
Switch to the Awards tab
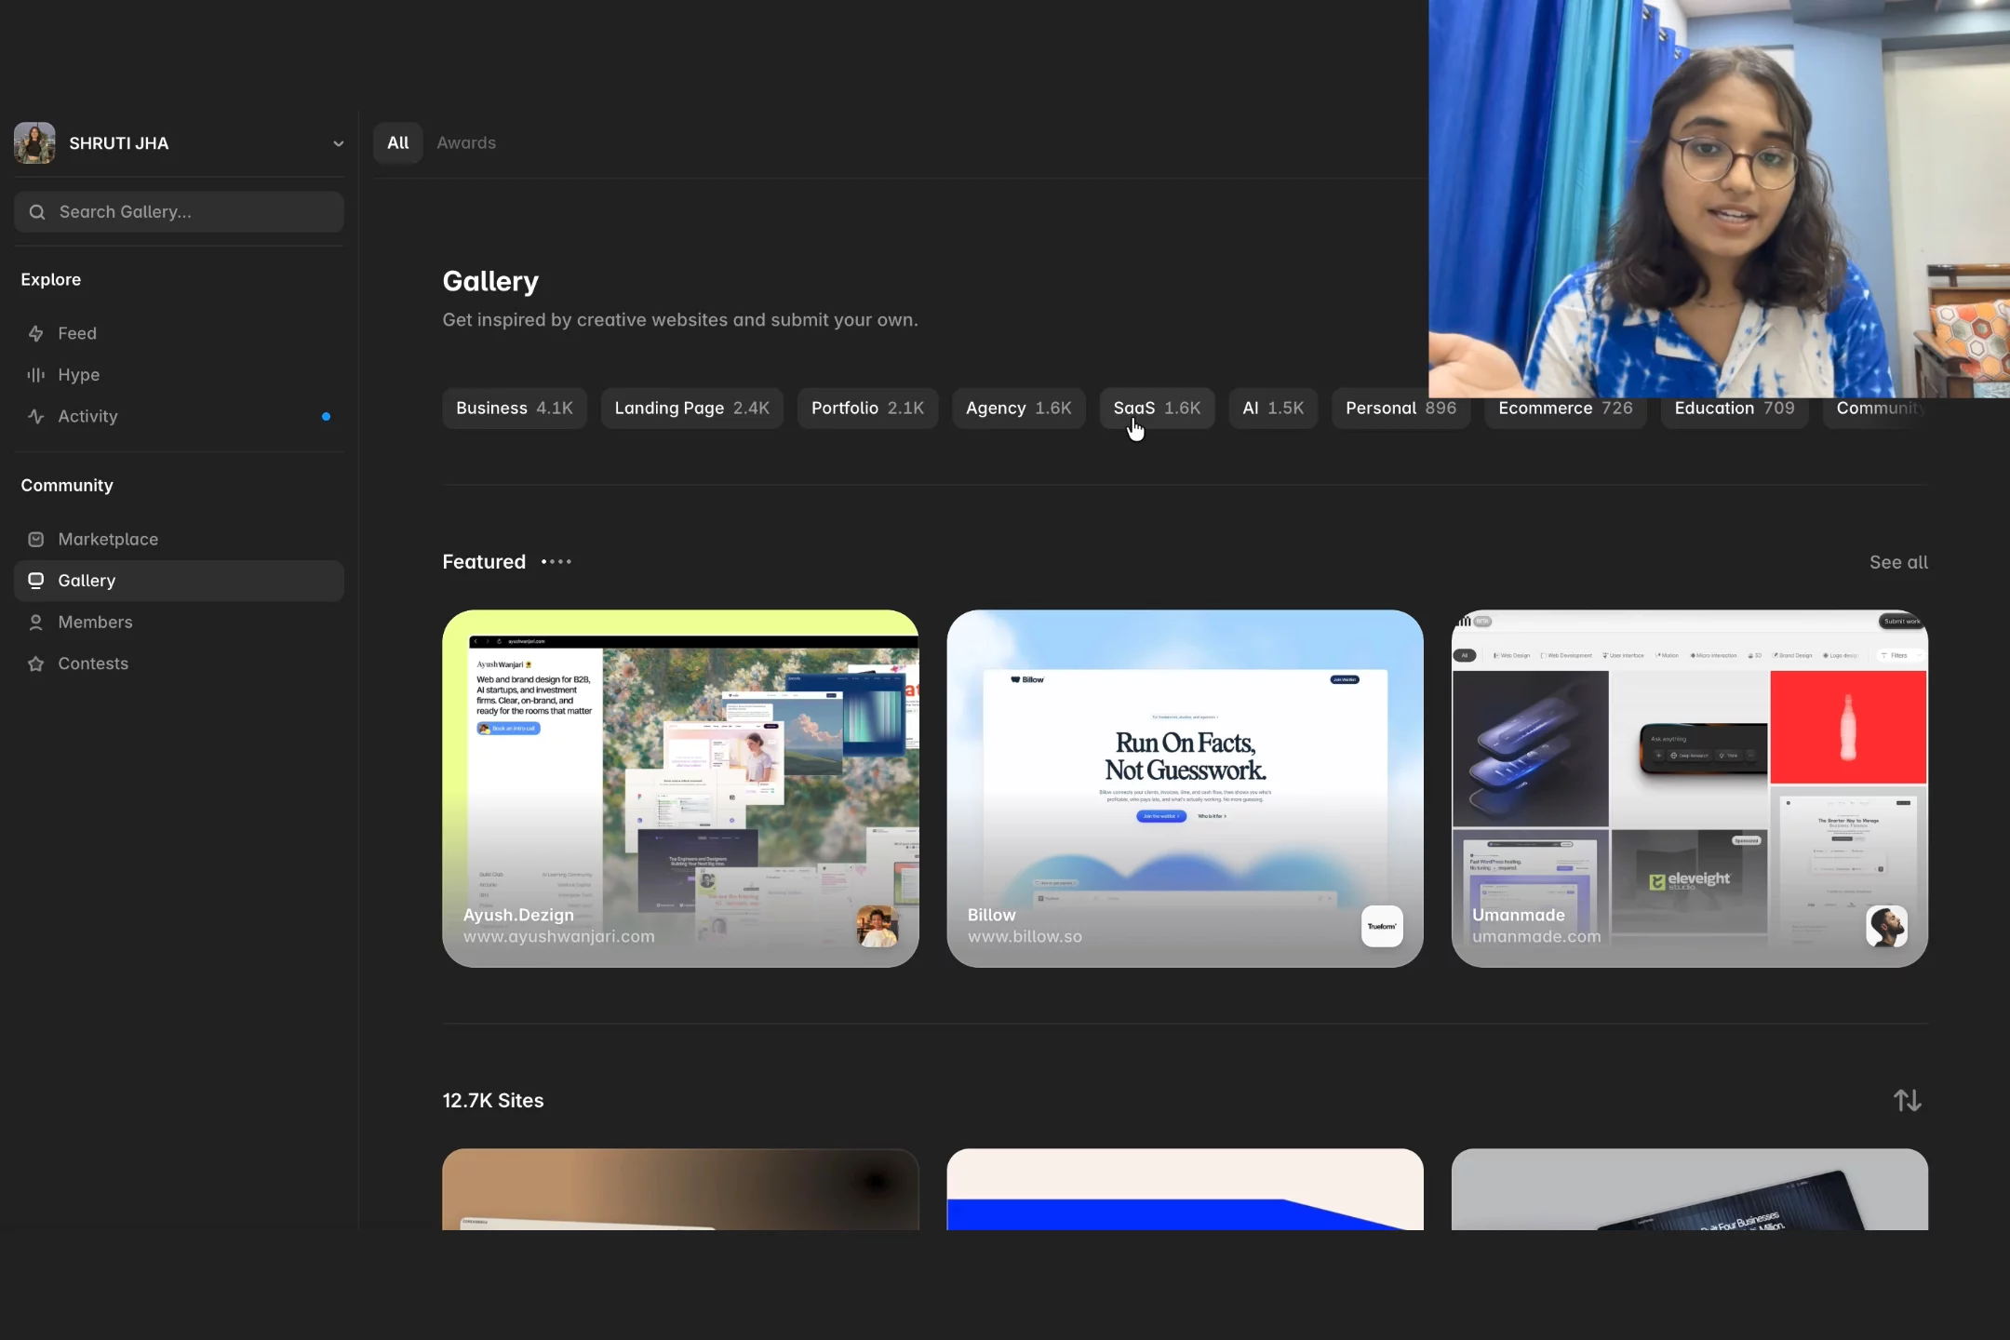466,142
